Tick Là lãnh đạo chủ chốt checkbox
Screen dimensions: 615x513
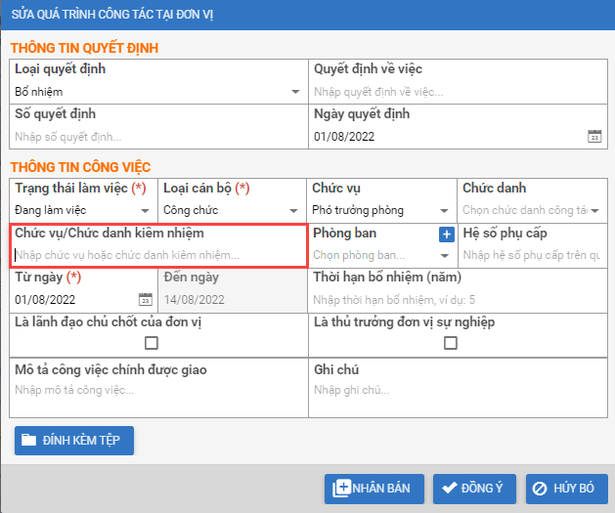point(152,343)
